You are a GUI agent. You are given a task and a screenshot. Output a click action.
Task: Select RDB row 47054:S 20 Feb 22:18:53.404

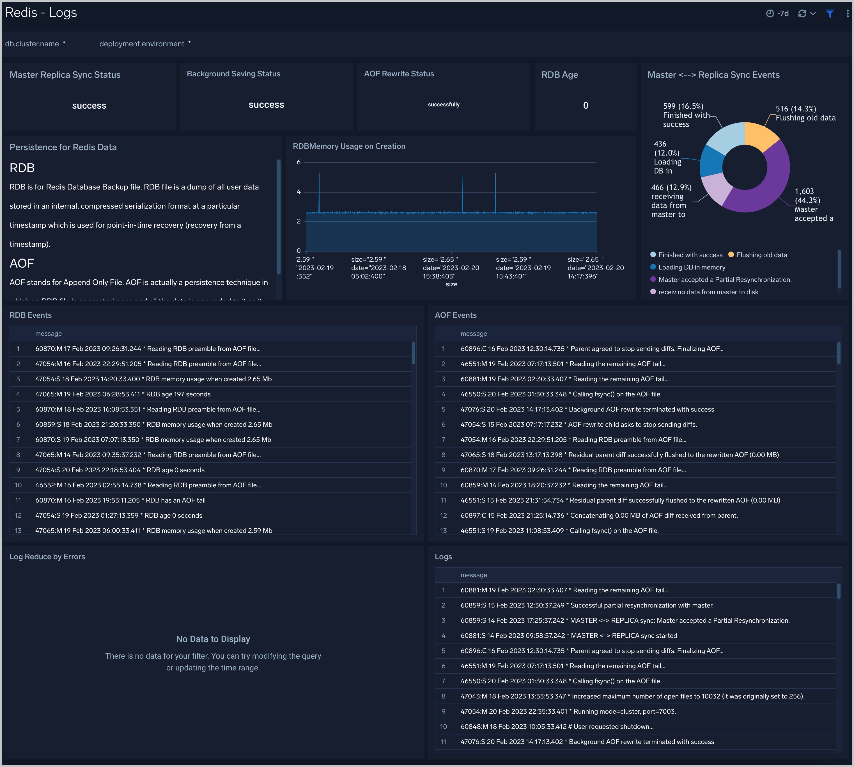click(x=210, y=470)
